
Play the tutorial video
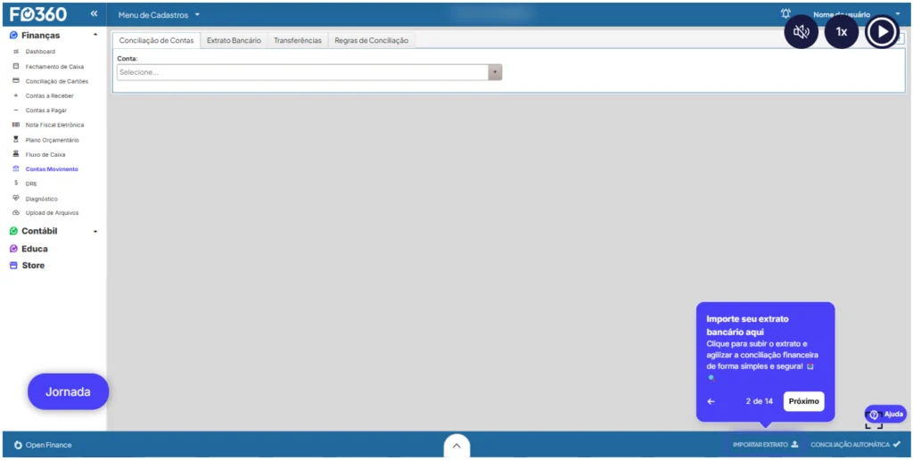click(x=882, y=31)
